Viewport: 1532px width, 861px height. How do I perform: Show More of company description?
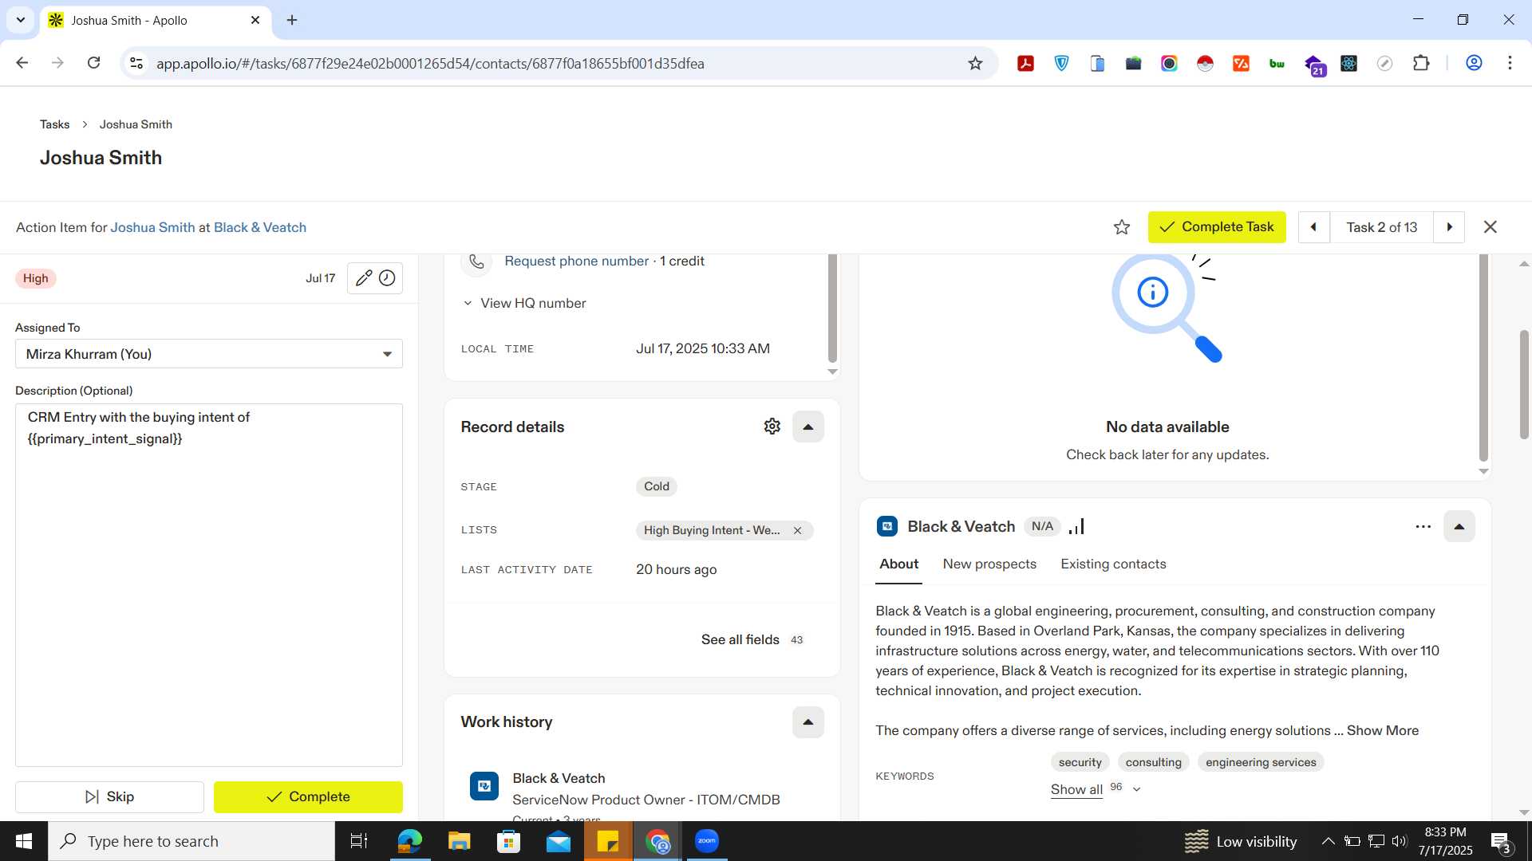(x=1383, y=731)
